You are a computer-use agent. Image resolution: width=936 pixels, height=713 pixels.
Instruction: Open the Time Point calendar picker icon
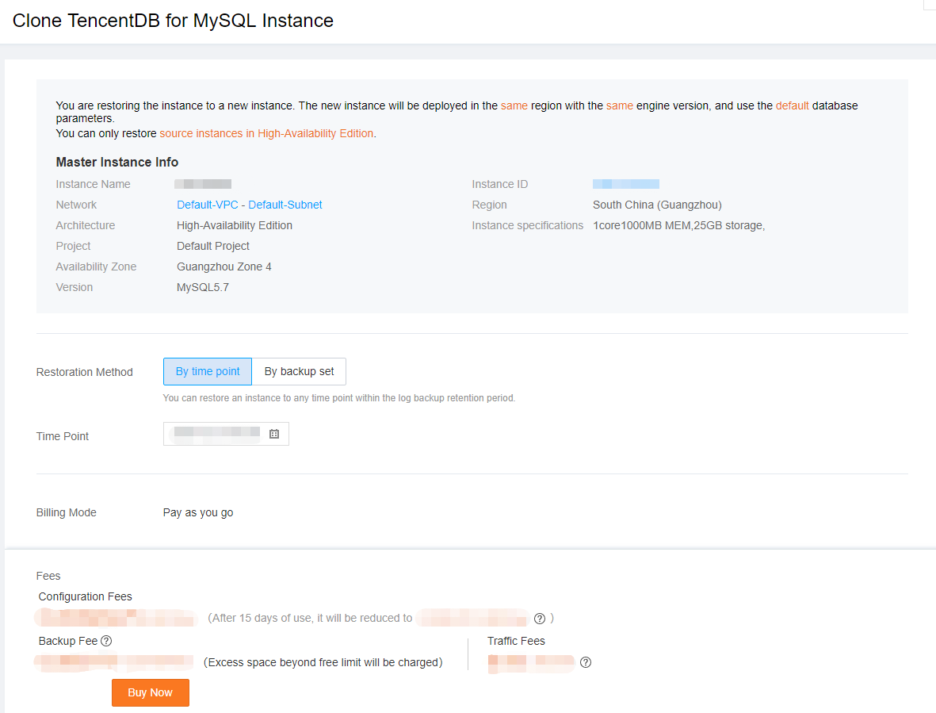tap(274, 434)
